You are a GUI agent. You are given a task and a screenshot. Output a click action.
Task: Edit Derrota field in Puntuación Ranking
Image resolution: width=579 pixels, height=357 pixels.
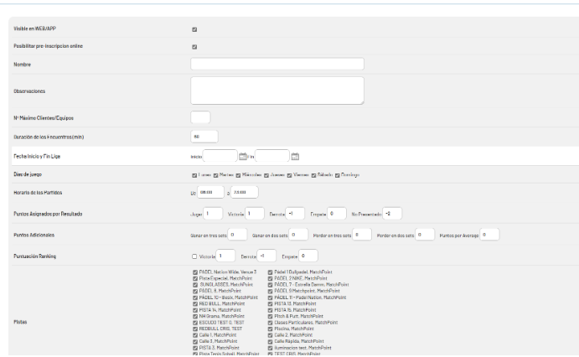[266, 256]
